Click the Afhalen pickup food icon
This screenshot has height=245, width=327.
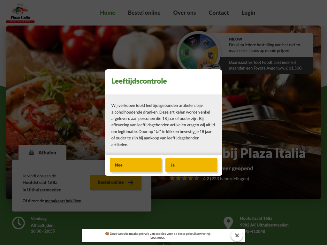[32, 152]
